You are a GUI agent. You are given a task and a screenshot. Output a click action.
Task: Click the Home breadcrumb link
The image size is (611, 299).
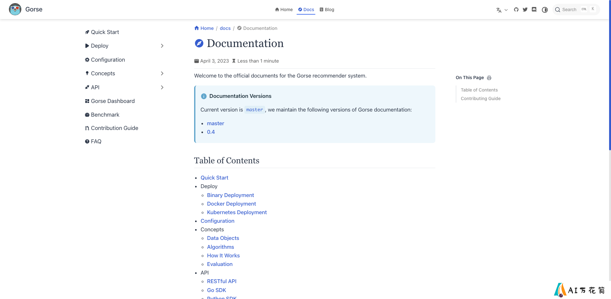(204, 28)
